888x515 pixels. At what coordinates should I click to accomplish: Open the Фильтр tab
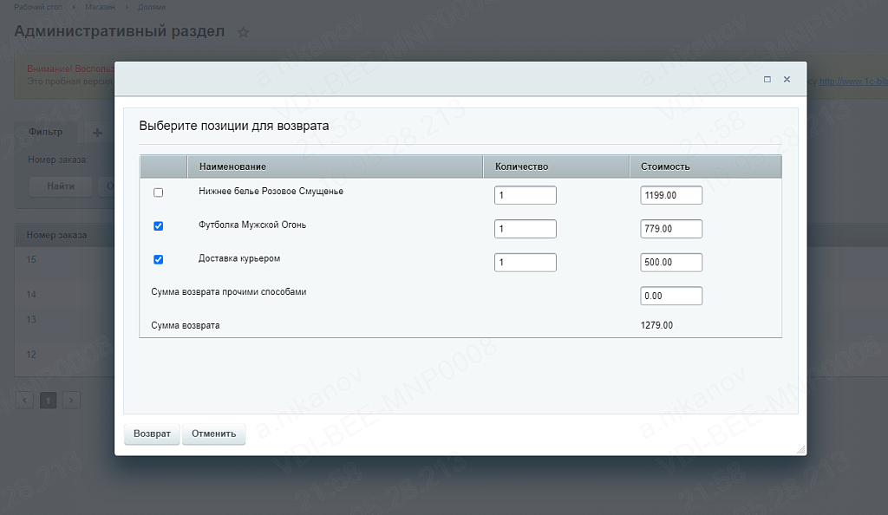tap(46, 132)
